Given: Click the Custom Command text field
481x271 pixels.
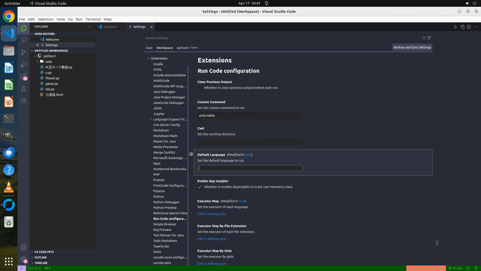Looking at the screenshot, I should [250, 115].
